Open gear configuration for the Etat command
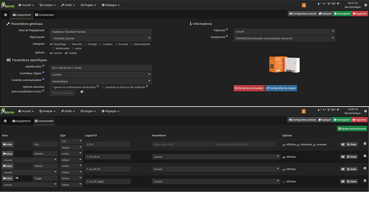This screenshot has height=197, width=369. coord(343,145)
